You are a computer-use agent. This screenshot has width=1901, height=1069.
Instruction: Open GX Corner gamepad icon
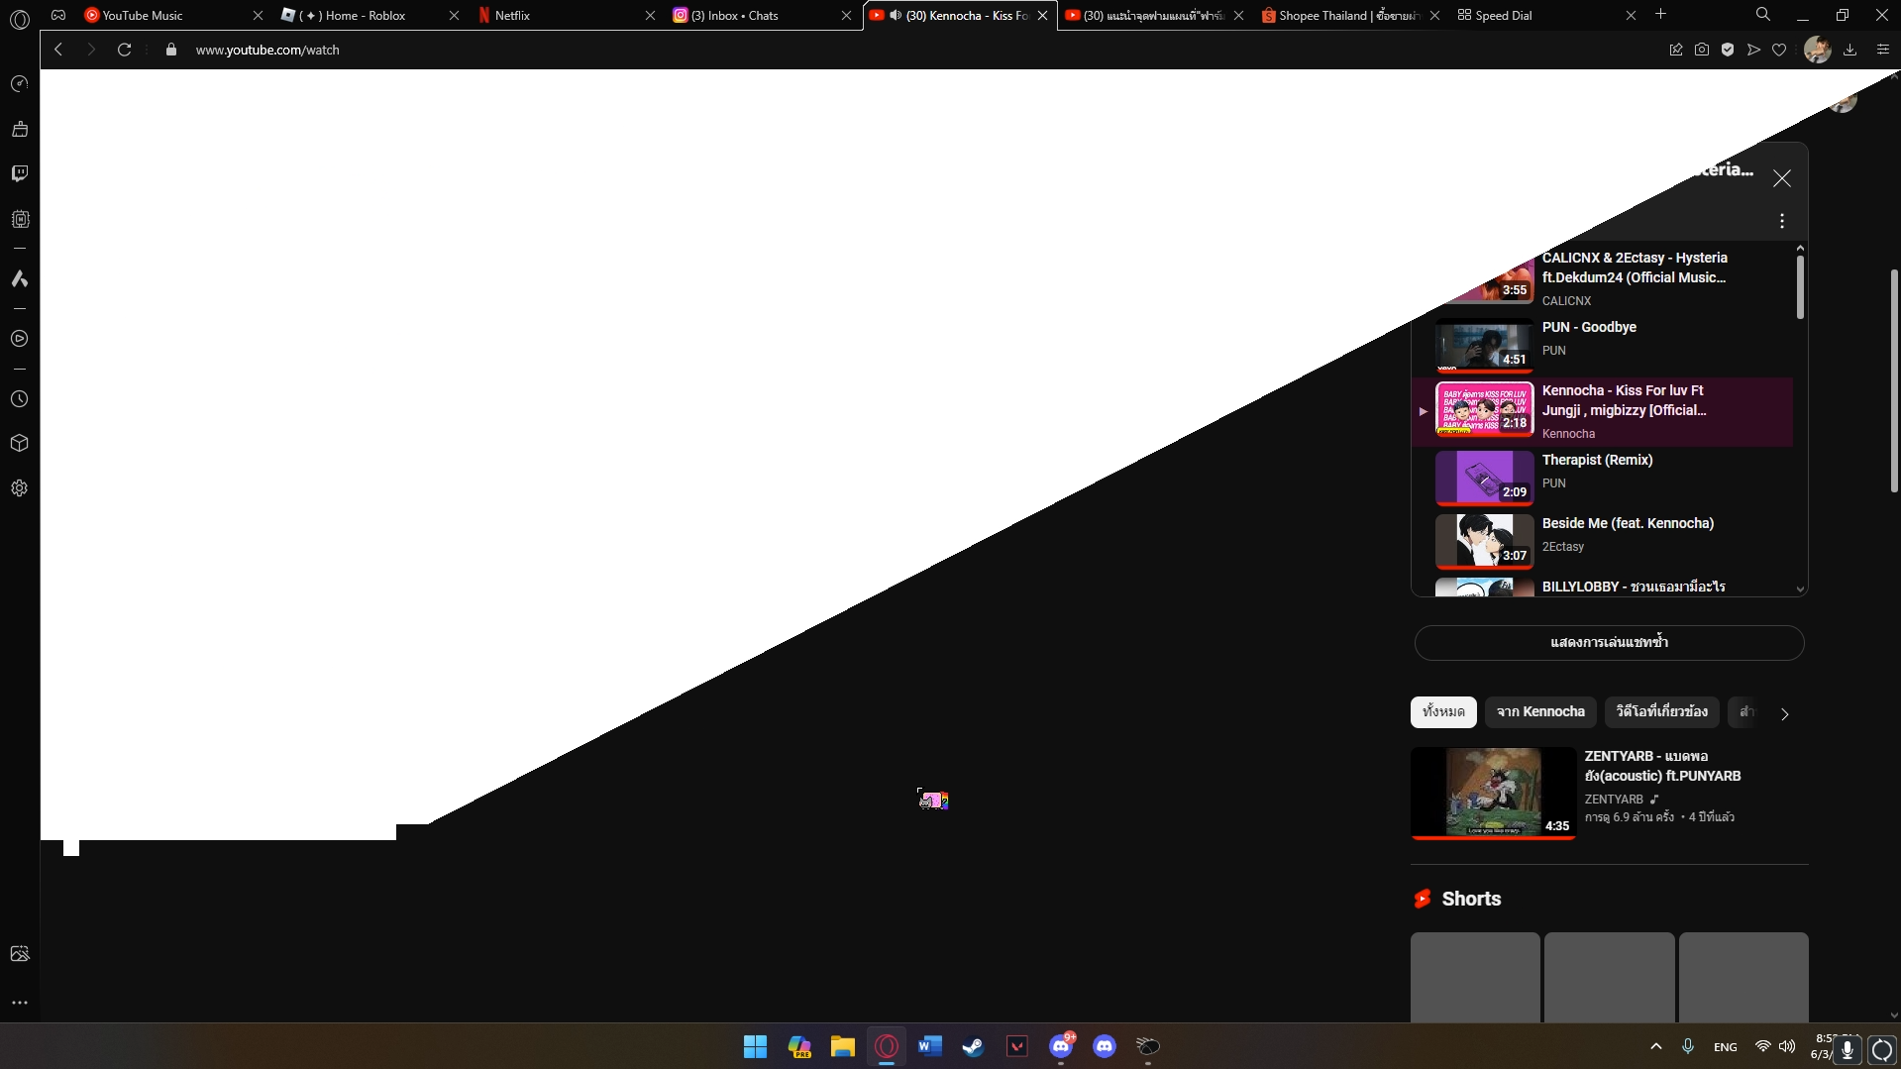tap(58, 15)
